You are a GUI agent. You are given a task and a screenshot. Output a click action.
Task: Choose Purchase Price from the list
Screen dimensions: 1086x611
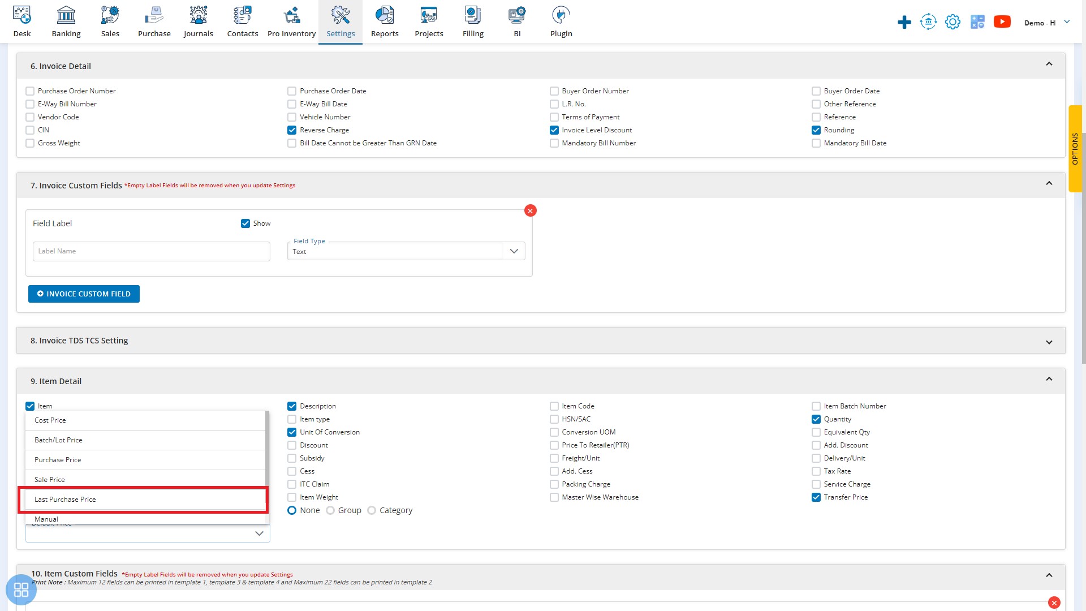[145, 460]
